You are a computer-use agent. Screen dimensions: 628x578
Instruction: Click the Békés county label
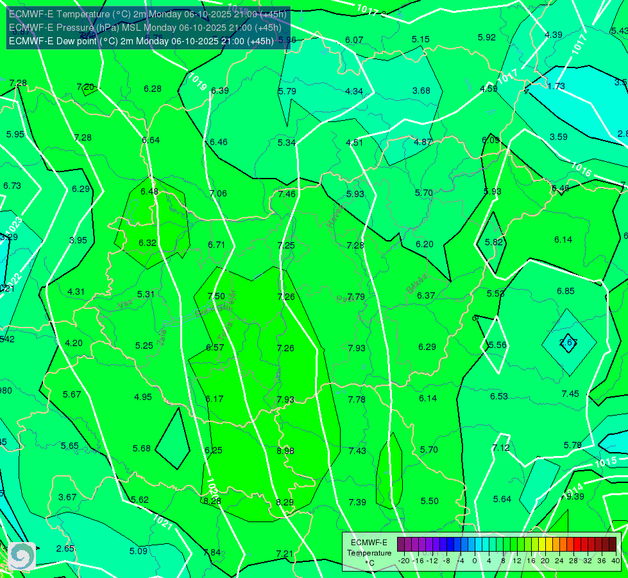(416, 284)
